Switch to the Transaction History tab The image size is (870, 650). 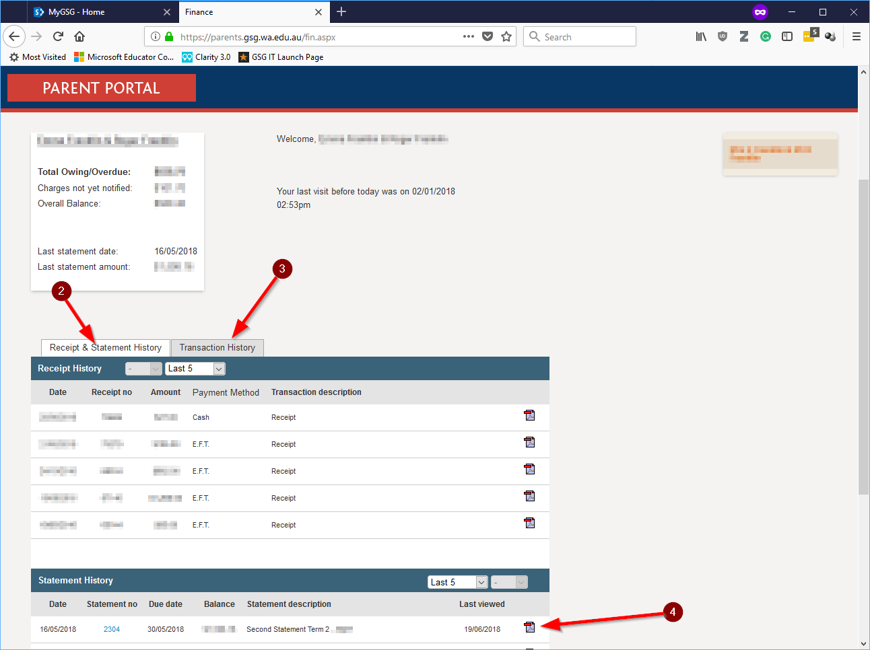pyautogui.click(x=217, y=347)
